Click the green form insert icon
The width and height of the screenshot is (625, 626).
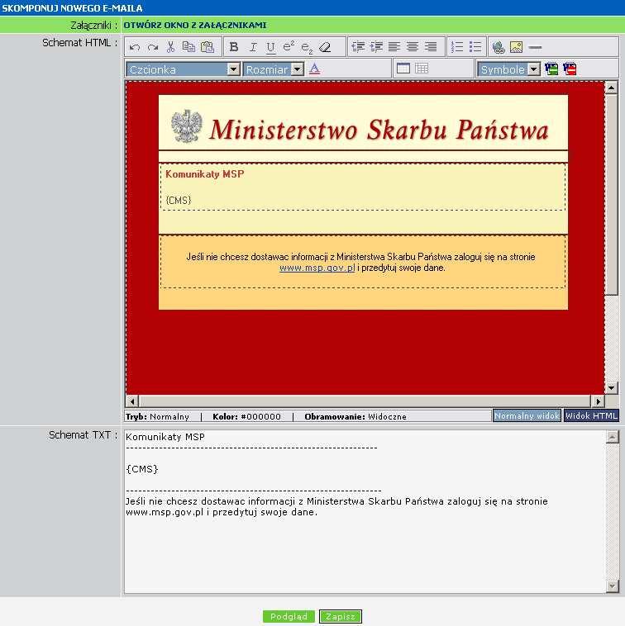click(x=551, y=69)
